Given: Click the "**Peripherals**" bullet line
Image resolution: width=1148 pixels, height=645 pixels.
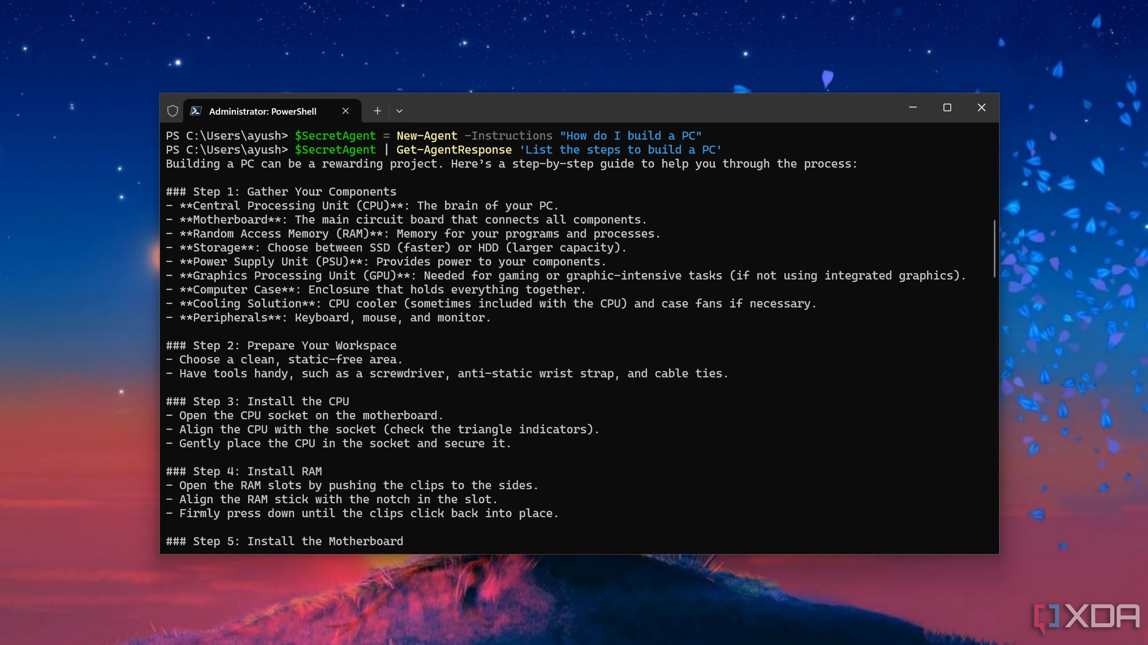Looking at the screenshot, I should click(329, 318).
